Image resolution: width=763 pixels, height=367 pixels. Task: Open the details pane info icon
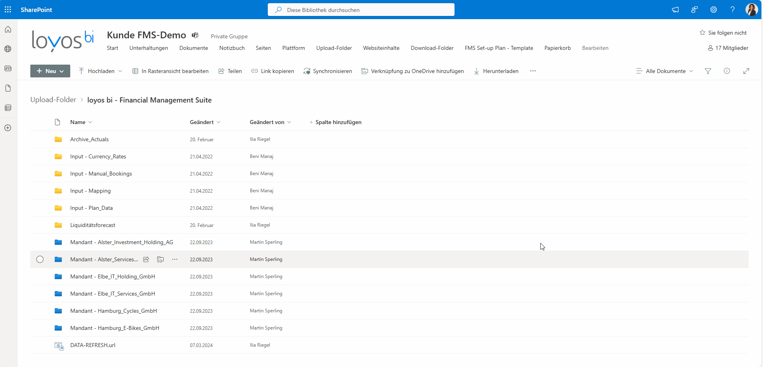(x=727, y=71)
